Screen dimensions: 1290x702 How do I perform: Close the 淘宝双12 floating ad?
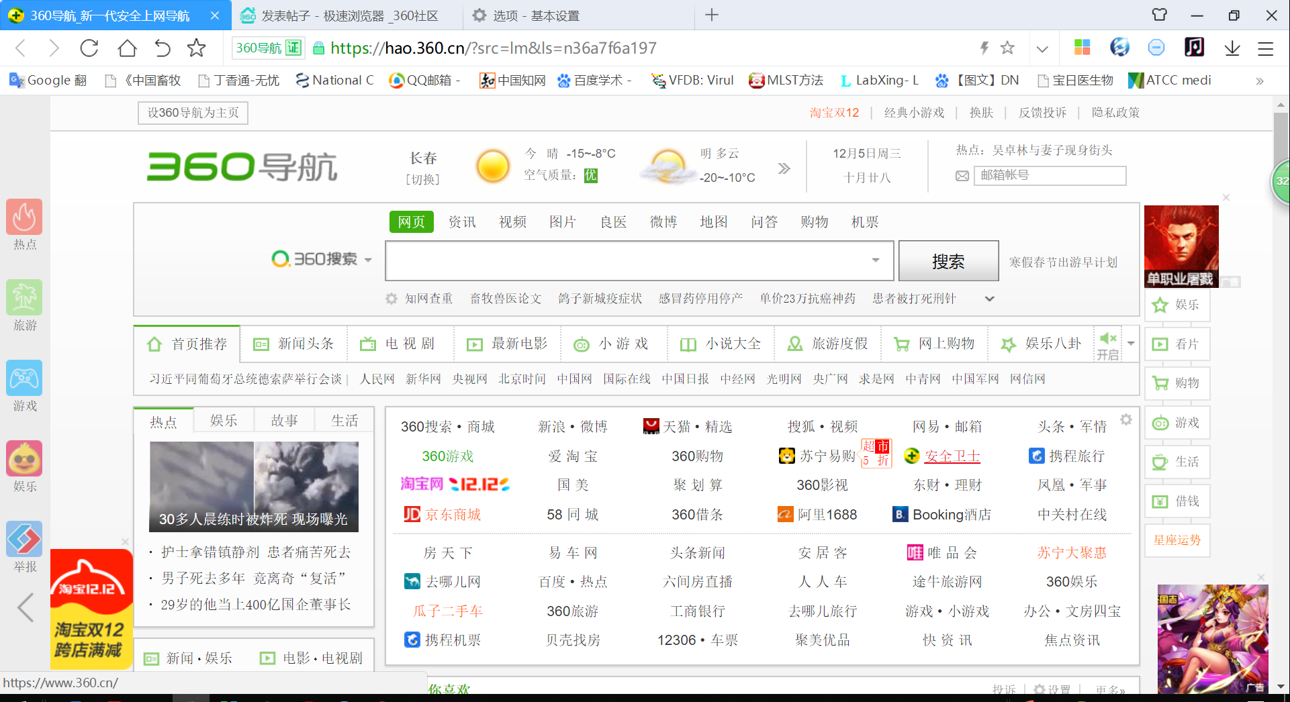point(125,542)
